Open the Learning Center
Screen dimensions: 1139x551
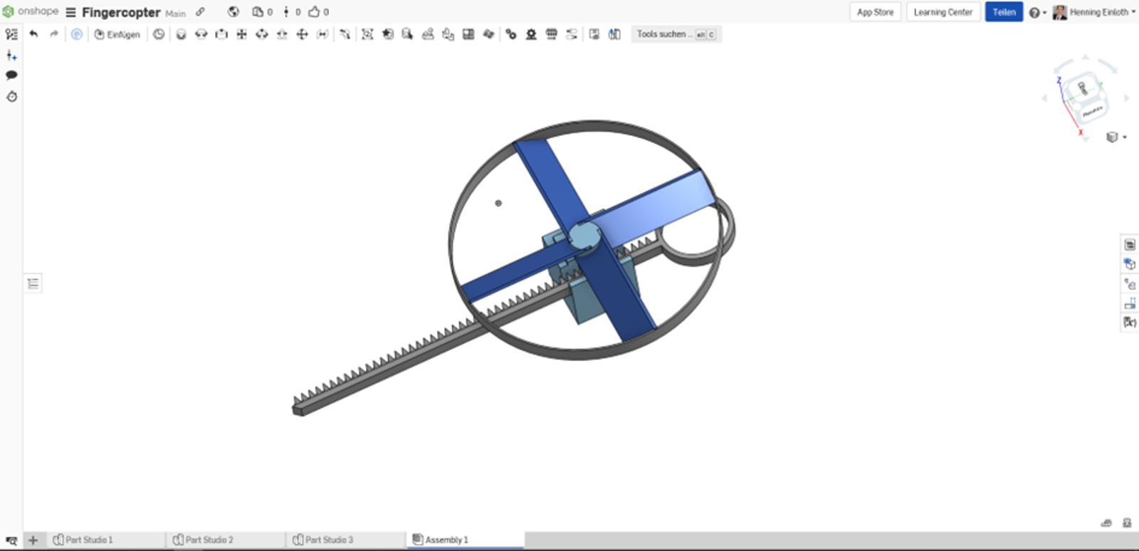click(x=943, y=12)
